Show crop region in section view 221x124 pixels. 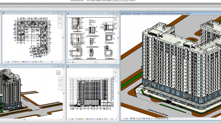90,119
